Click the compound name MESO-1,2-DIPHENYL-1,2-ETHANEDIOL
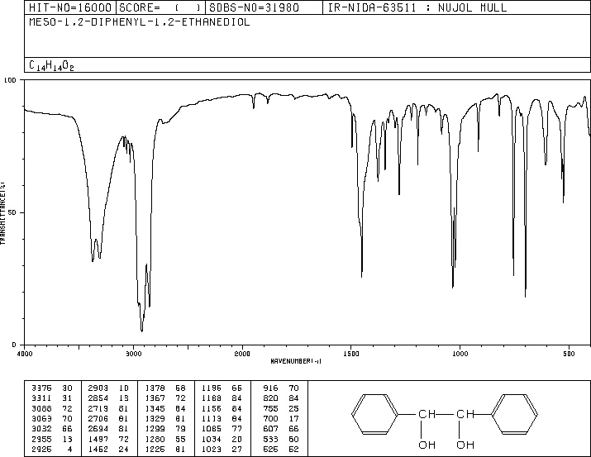Image resolution: width=591 pixels, height=457 pixels. 140,21
